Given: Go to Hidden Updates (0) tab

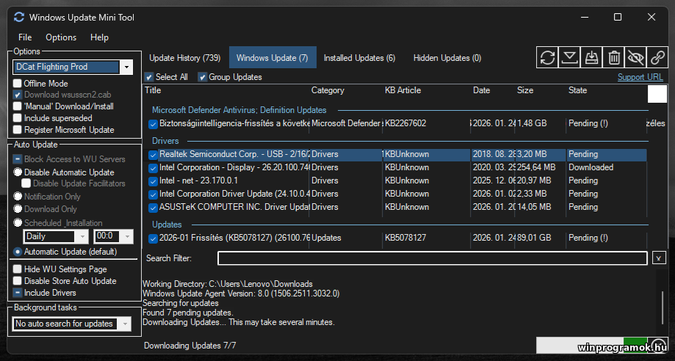Looking at the screenshot, I should [x=447, y=58].
